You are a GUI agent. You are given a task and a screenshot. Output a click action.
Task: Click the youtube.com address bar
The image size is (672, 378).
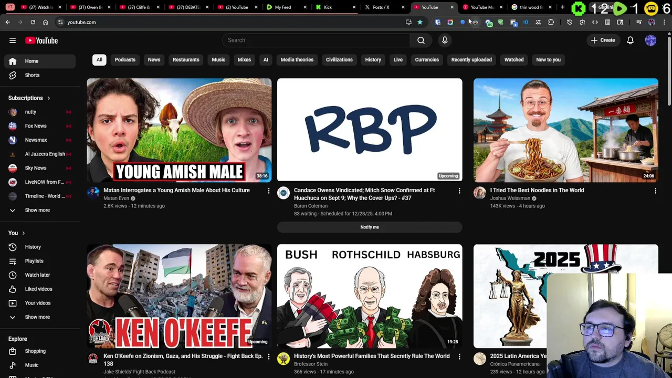231,22
